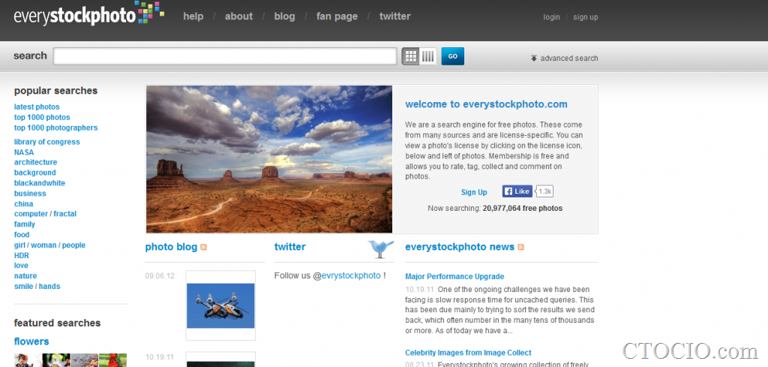Click the login link
The image size is (768, 367).
[x=551, y=17]
